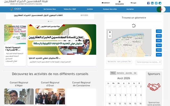The width and height of the screenshot is (170, 106).
Task: Filter map by CRA
Action: (x=159, y=36)
